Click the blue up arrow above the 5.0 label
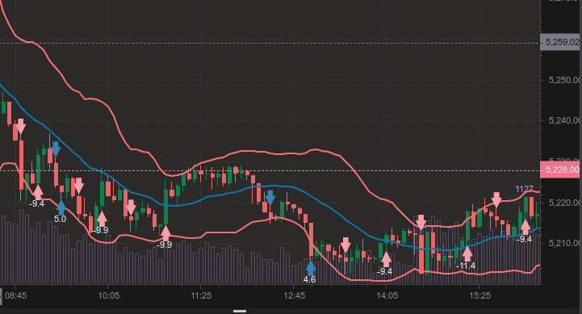582x314 pixels. click(61, 207)
